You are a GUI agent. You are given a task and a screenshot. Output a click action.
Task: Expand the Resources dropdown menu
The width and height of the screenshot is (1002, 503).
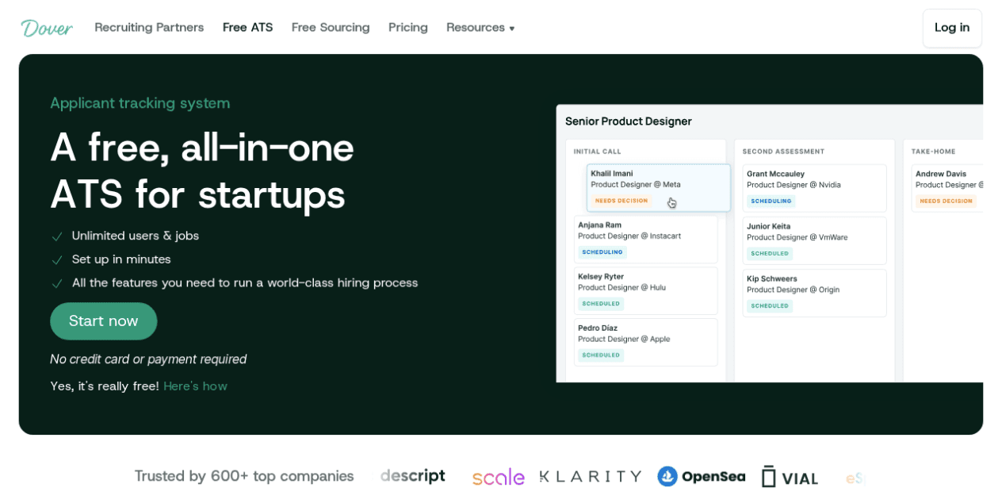(480, 28)
